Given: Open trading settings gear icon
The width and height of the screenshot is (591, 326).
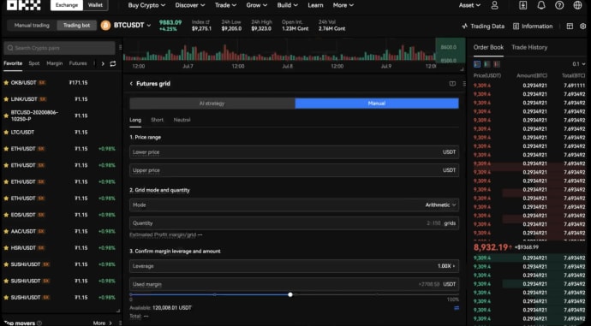Looking at the screenshot, I should tap(583, 26).
